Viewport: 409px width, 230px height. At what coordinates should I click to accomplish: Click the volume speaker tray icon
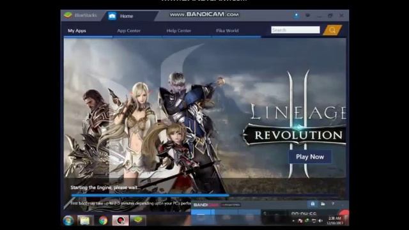(320, 221)
